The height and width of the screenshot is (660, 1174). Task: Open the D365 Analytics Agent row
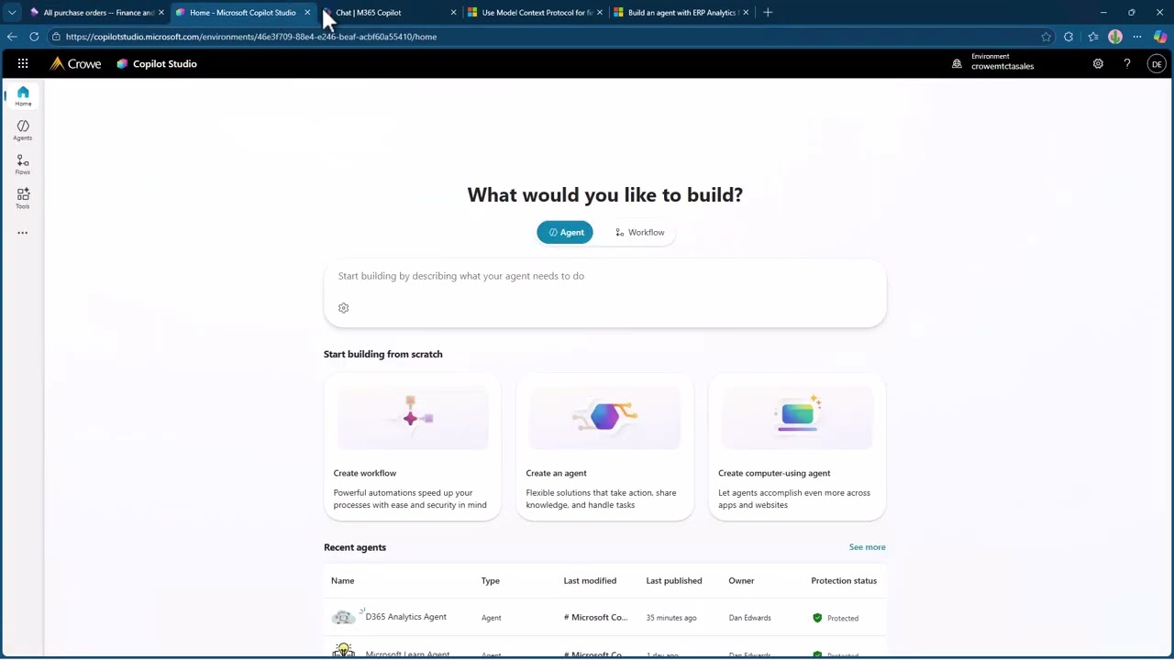tap(605, 618)
